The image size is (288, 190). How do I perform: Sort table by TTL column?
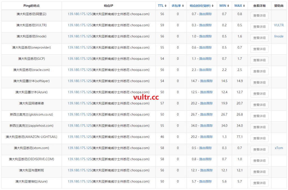click(x=162, y=6)
